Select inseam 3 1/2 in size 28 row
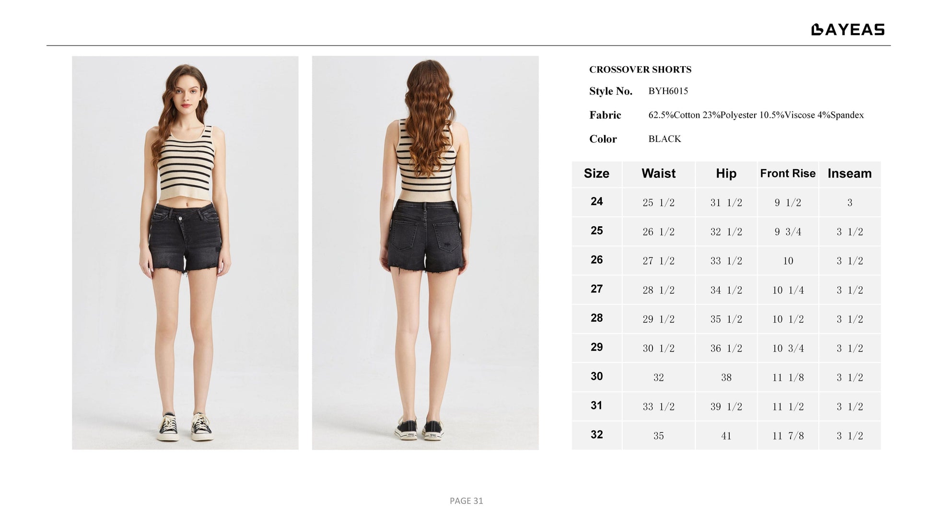This screenshot has height=525, width=933. [850, 319]
